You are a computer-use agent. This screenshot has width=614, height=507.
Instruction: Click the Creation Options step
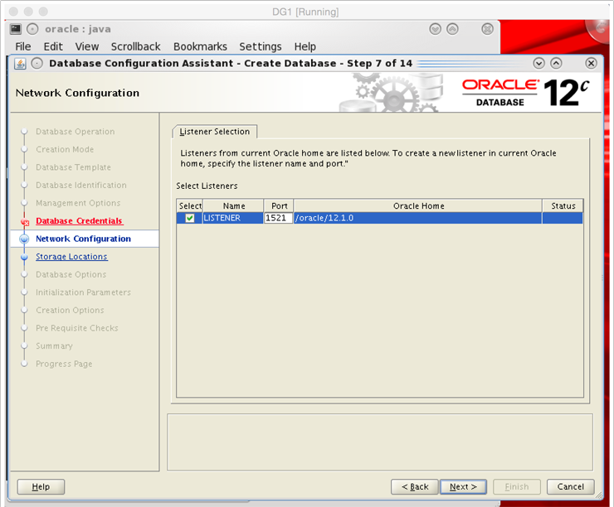point(70,310)
